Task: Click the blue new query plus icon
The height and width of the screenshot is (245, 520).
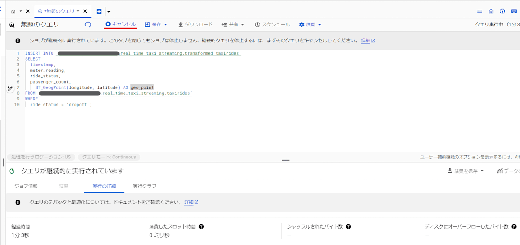Action: click(x=99, y=11)
